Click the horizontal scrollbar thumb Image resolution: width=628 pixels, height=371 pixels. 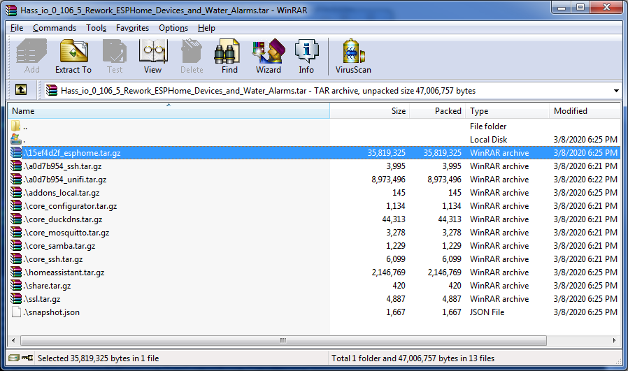click(283, 340)
